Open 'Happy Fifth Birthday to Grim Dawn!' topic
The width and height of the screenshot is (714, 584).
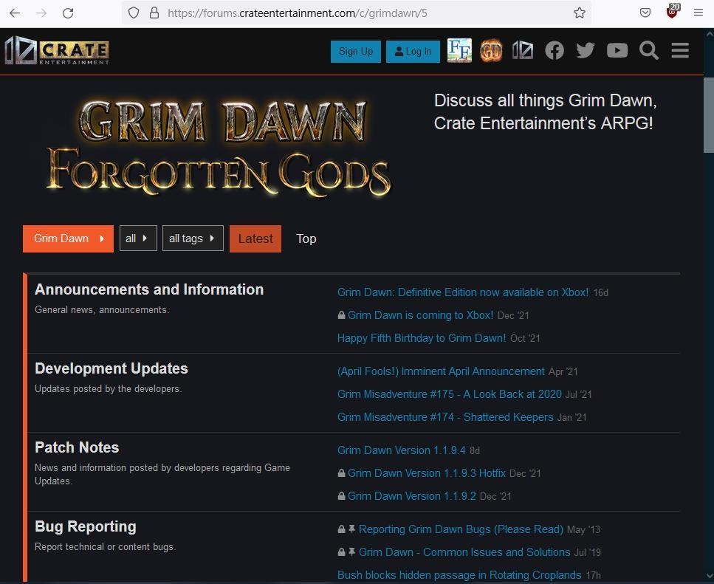click(421, 337)
